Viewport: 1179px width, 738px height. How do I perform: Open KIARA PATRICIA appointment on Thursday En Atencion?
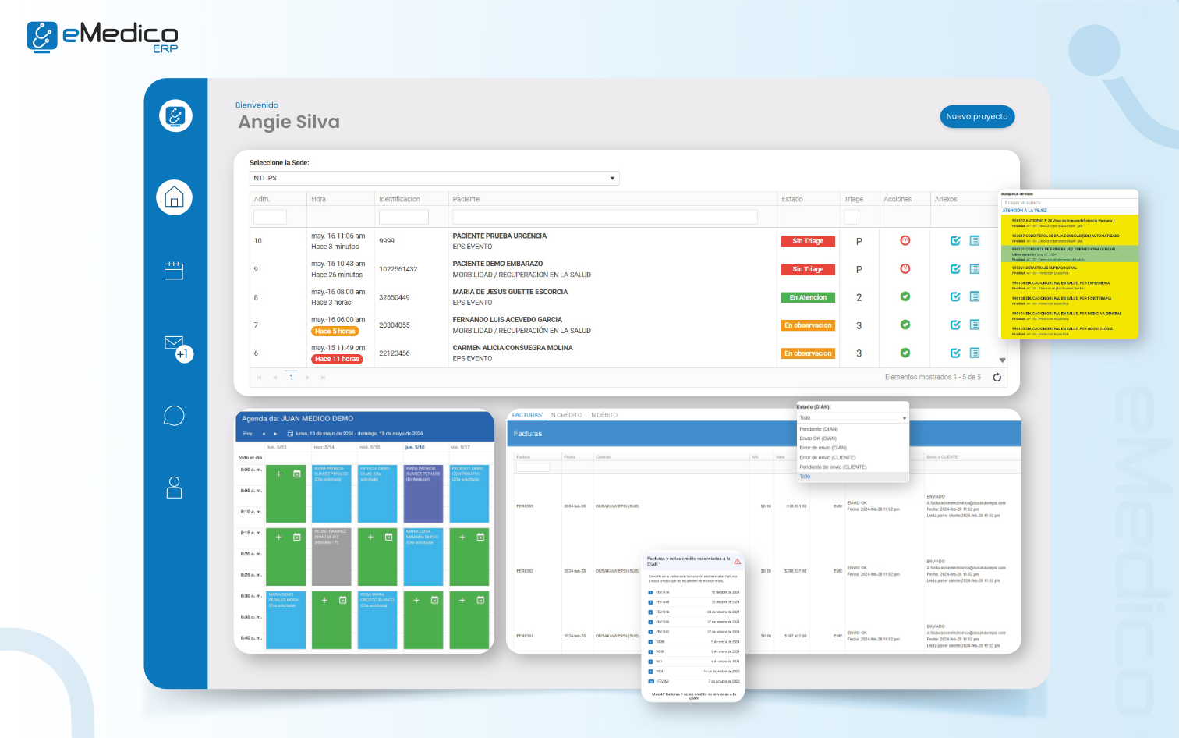(423, 493)
